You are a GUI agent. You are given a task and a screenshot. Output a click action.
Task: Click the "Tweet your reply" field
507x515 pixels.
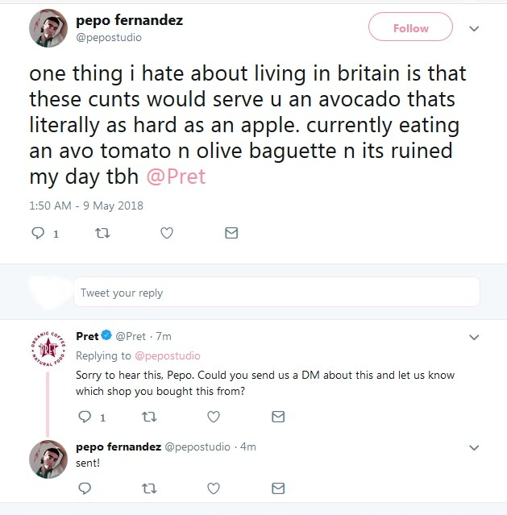pyautogui.click(x=276, y=293)
